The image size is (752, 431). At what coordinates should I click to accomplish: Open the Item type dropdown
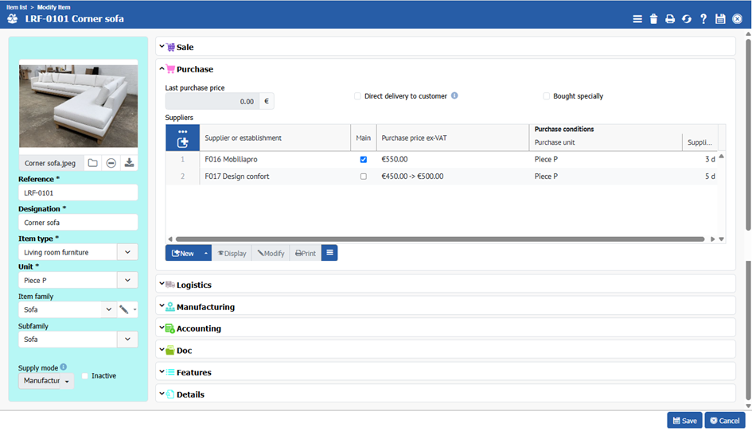point(127,252)
